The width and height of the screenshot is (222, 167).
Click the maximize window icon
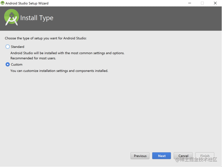(x=202, y=3)
